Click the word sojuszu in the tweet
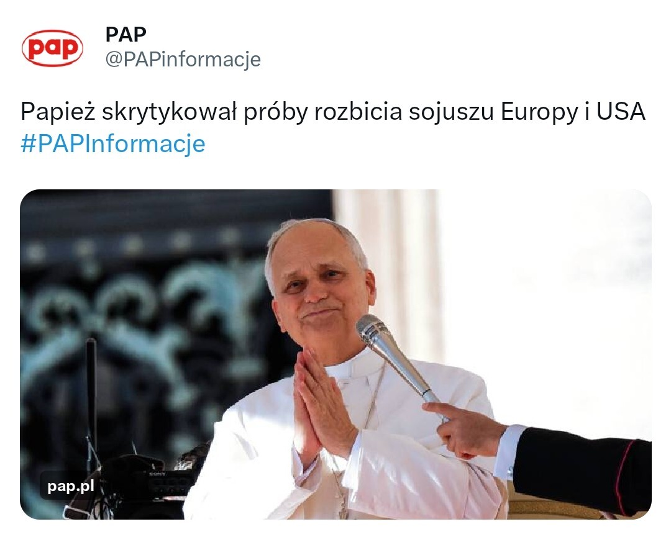Image resolution: width=671 pixels, height=537 pixels. (451, 113)
